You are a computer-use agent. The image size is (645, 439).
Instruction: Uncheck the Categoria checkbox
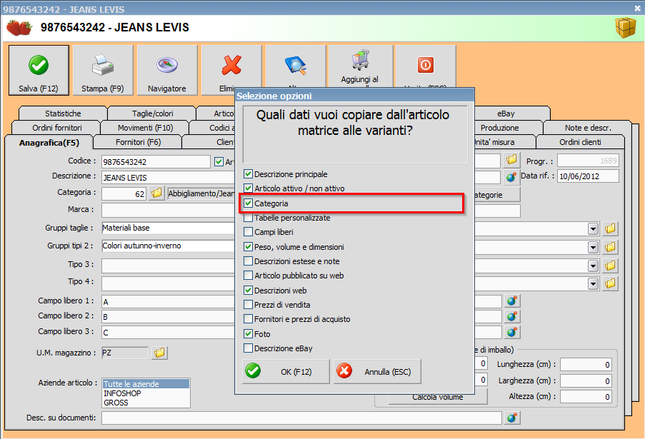pos(248,203)
